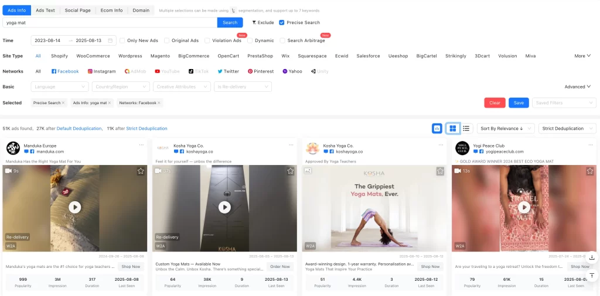Click the blue Search button
600x296 pixels.
230,23
